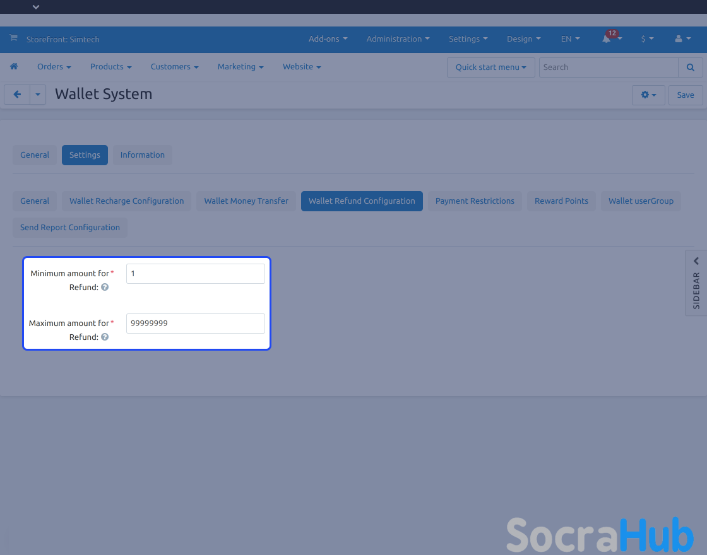This screenshot has height=555, width=707.
Task: Open Payment Restrictions tab
Action: tap(475, 201)
